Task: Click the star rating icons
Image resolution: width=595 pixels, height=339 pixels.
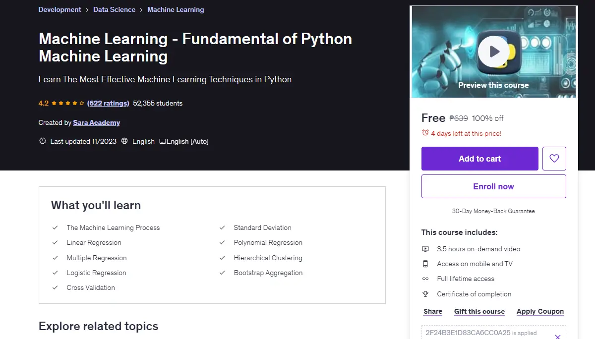Action: tap(68, 103)
